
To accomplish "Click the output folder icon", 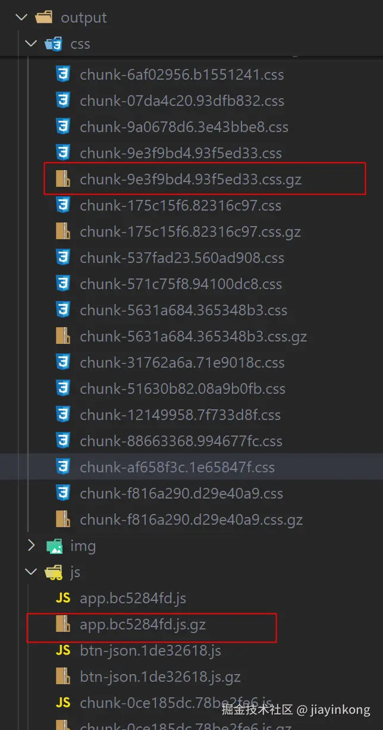I will [44, 17].
